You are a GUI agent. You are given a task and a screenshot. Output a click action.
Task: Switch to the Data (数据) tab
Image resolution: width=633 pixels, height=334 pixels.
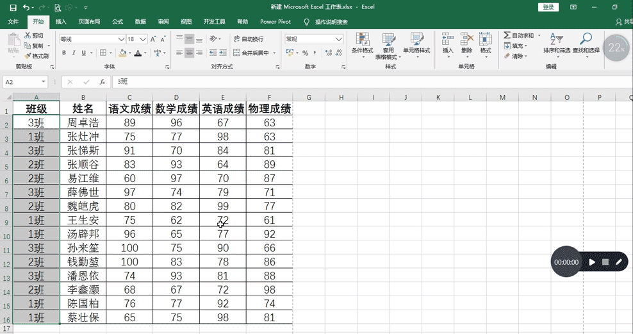140,22
